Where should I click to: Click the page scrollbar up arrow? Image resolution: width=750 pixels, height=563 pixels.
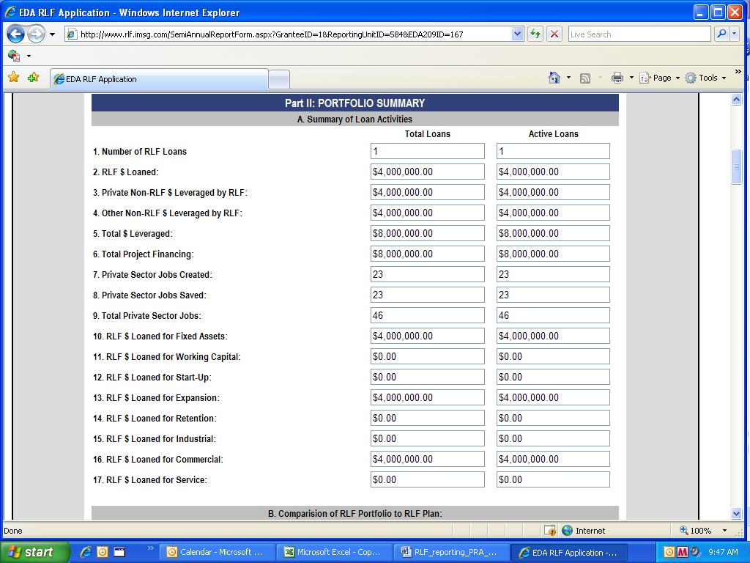[x=737, y=99]
